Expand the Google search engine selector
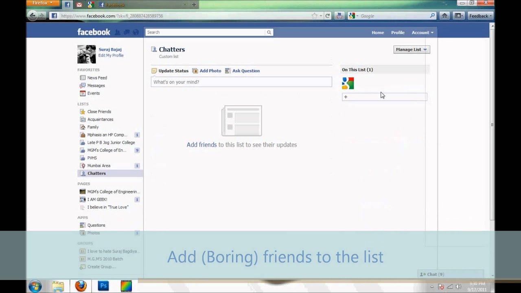The height and width of the screenshot is (293, 521). pyautogui.click(x=353, y=16)
